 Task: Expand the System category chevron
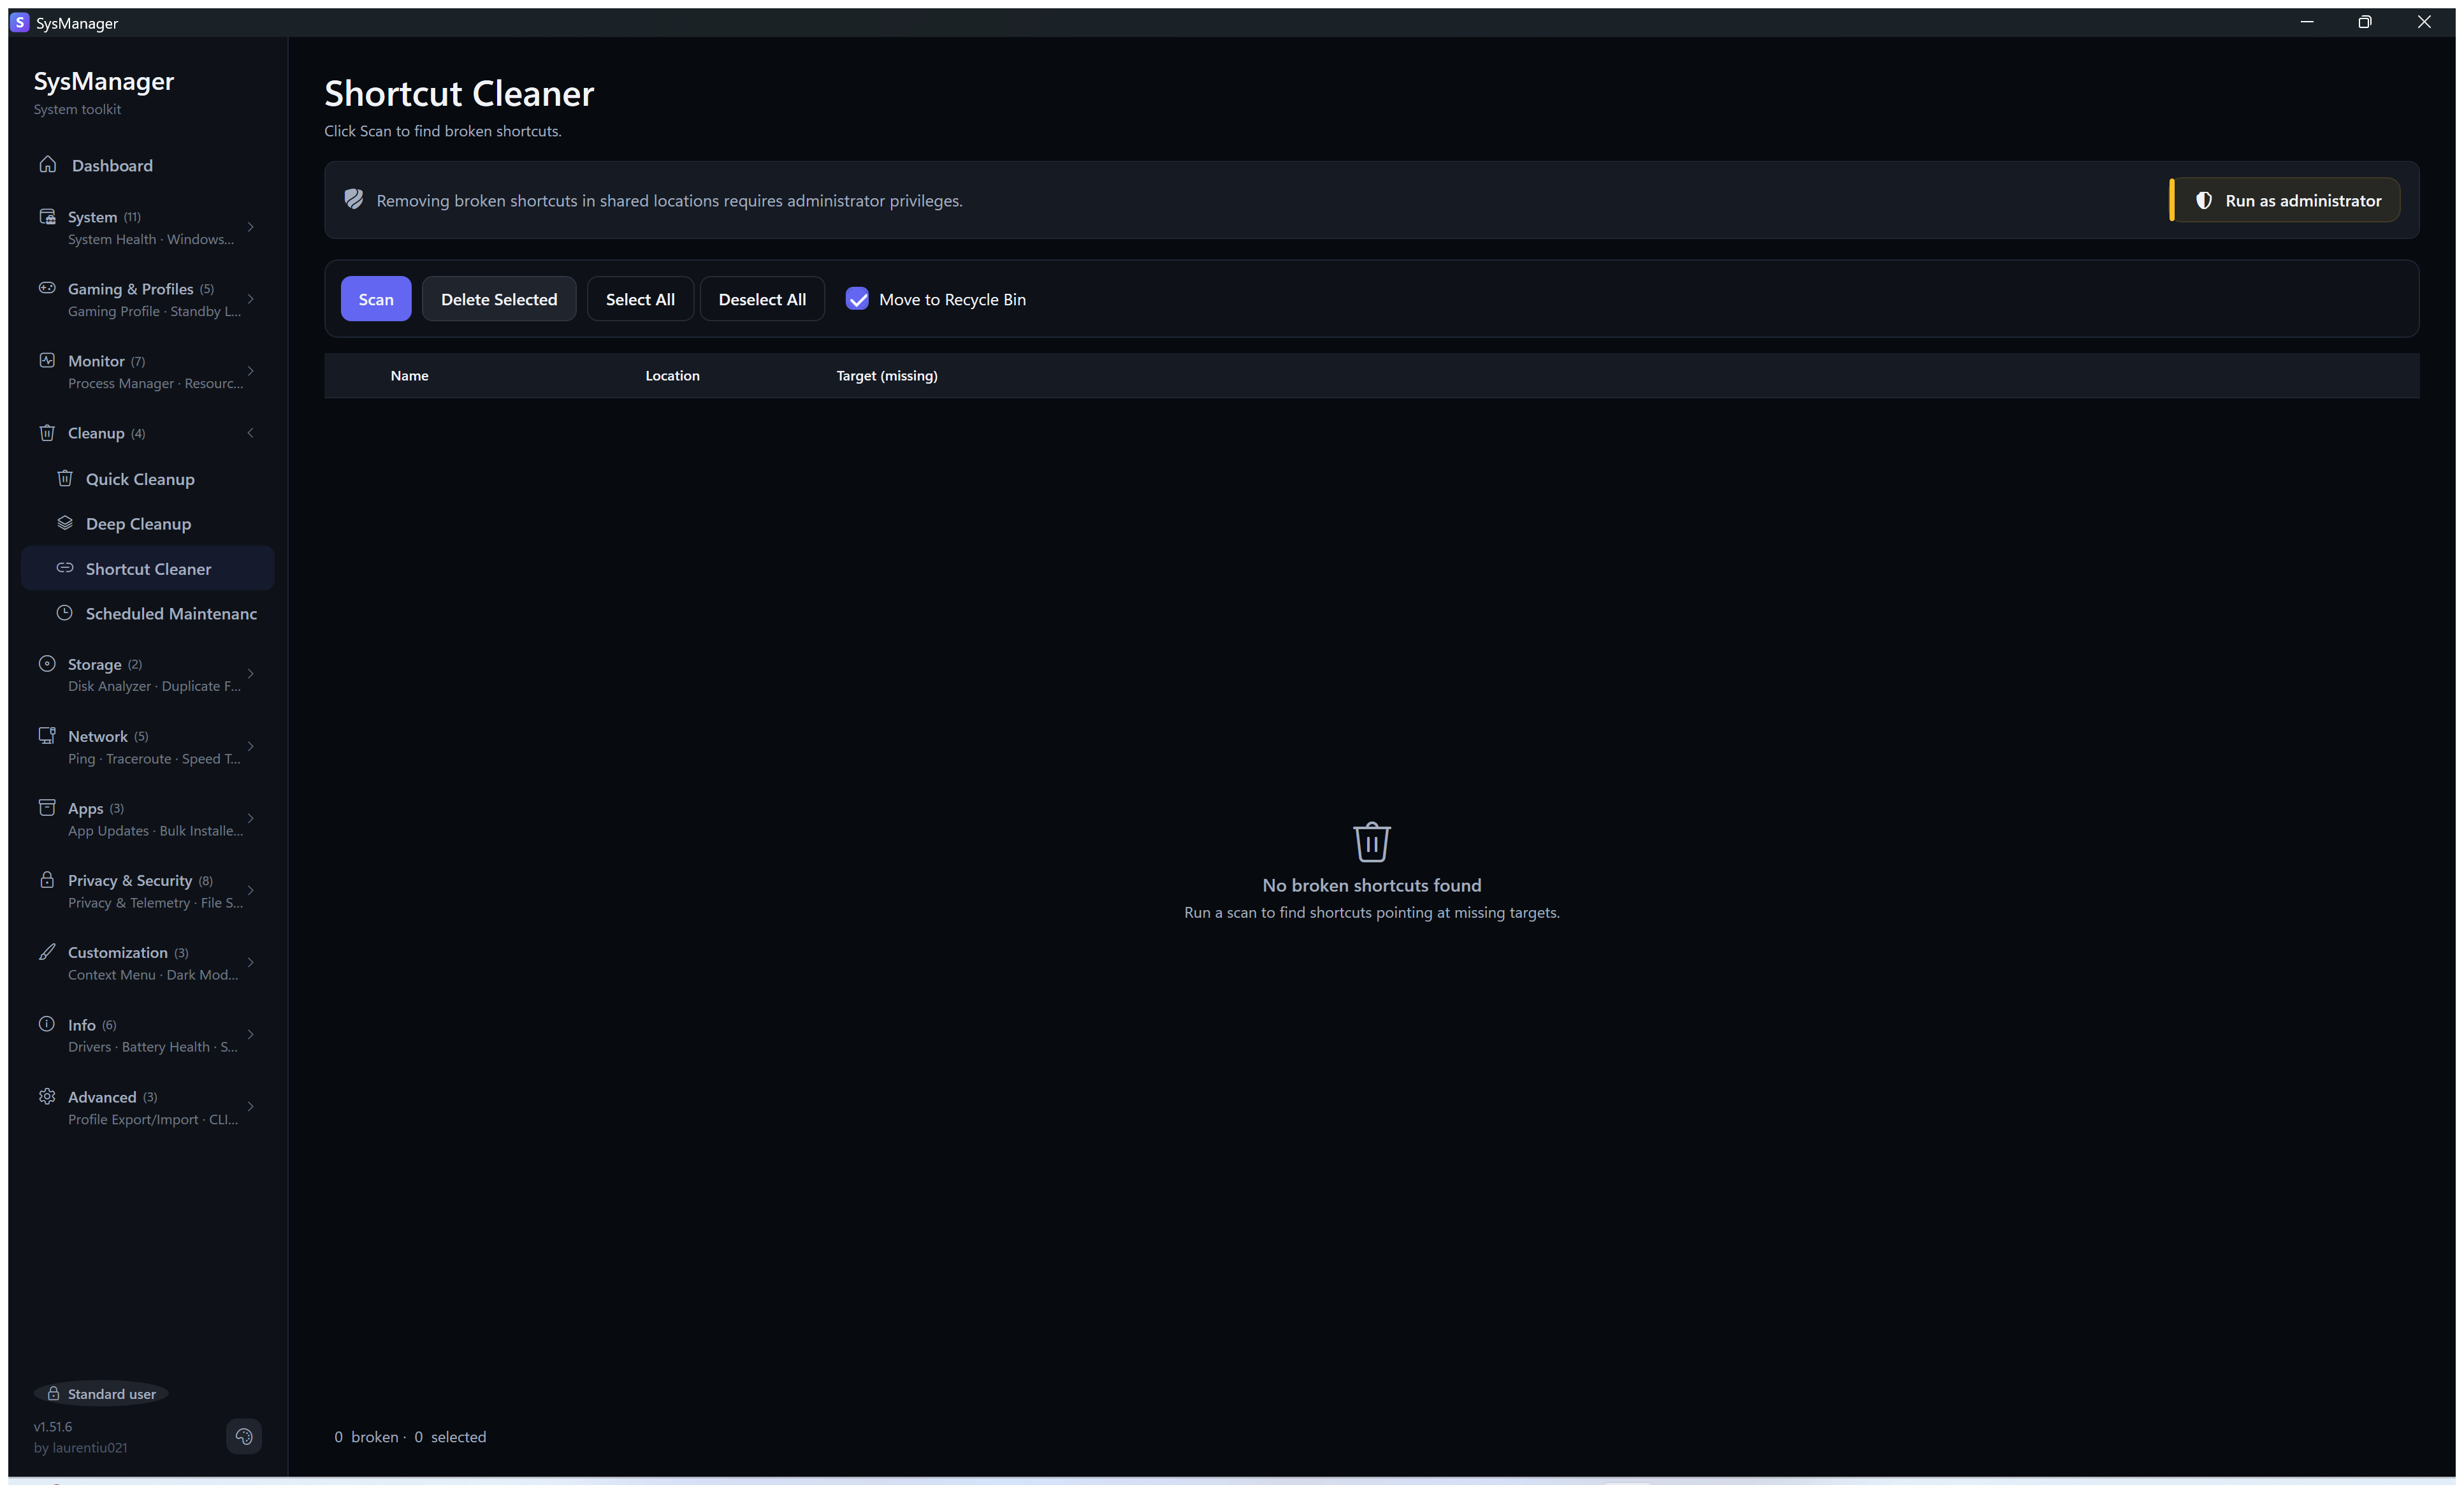point(250,227)
